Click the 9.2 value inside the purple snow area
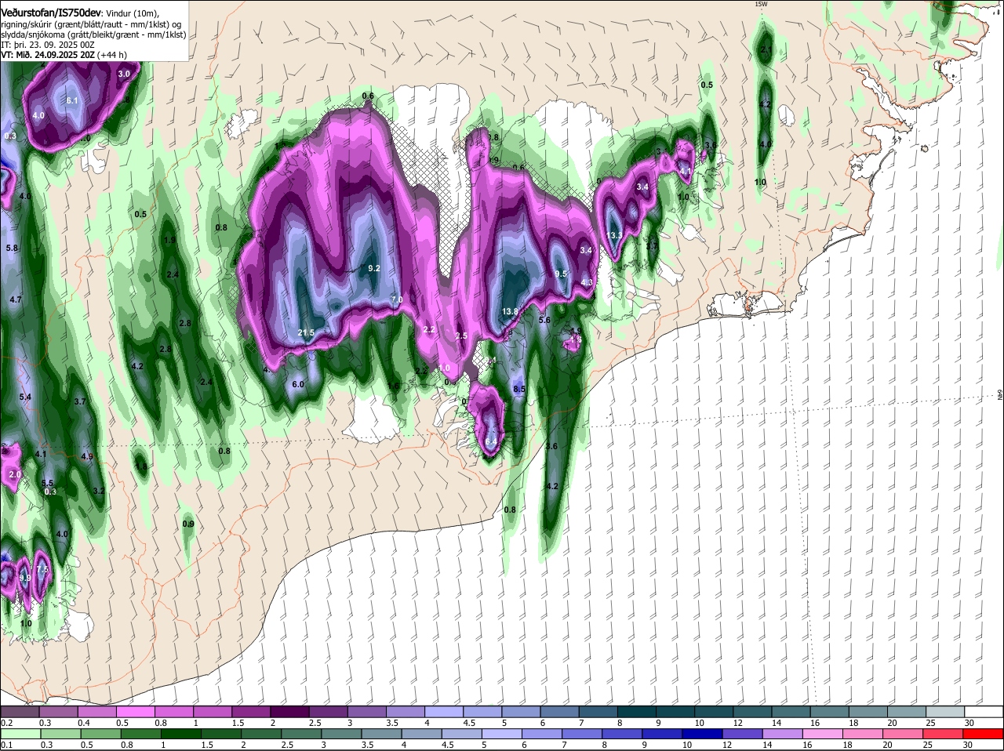The image size is (1004, 751). coord(374,269)
